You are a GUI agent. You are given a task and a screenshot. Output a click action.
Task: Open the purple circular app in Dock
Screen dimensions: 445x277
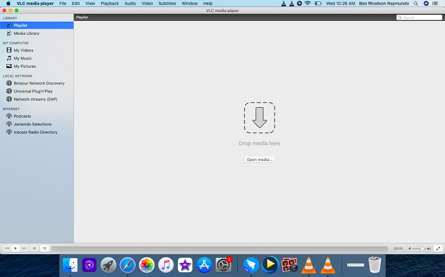click(89, 265)
